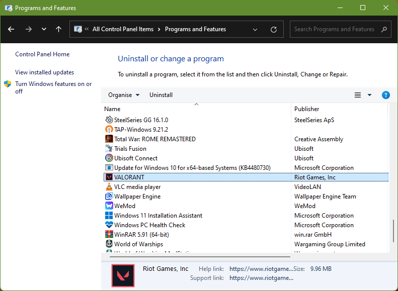Image resolution: width=398 pixels, height=291 pixels.
Task: Select the Wallpaper Engine entry
Action: pyautogui.click(x=246, y=196)
